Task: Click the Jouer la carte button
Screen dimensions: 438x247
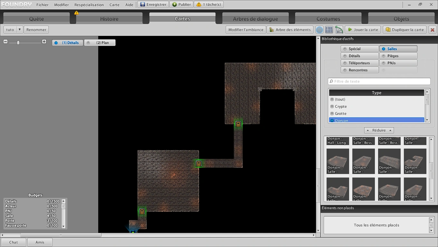Action: tap(363, 30)
